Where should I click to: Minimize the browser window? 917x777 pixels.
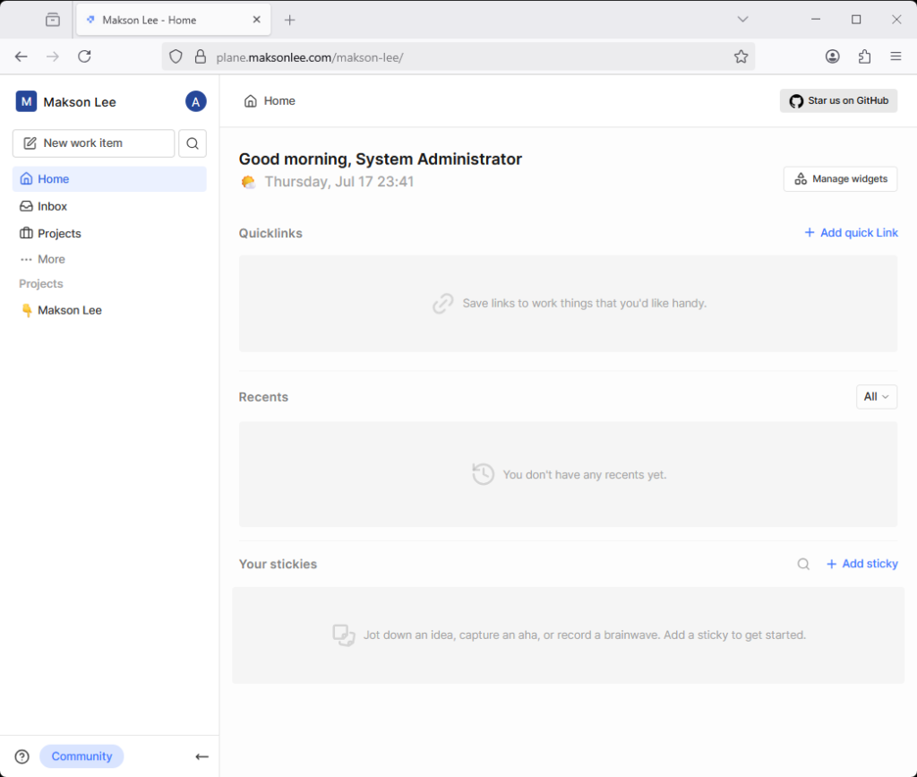[x=816, y=20]
